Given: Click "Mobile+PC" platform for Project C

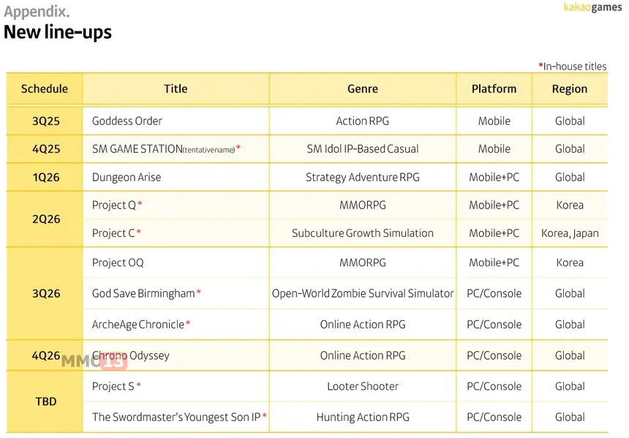Looking at the screenshot, I should point(494,233).
